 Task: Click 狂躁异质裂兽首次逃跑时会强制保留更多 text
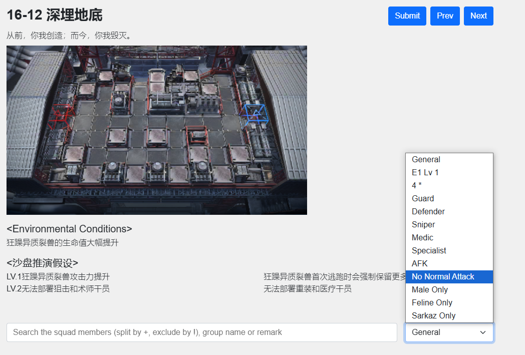pyautogui.click(x=335, y=277)
